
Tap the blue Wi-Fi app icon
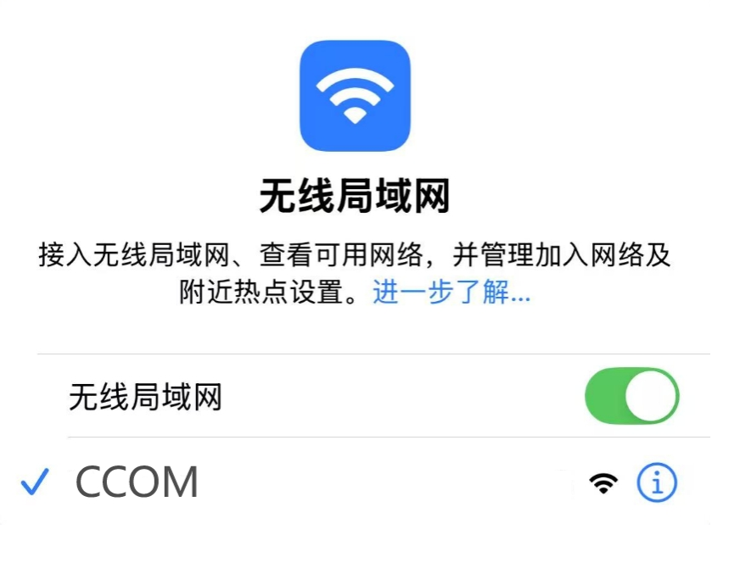click(x=355, y=96)
